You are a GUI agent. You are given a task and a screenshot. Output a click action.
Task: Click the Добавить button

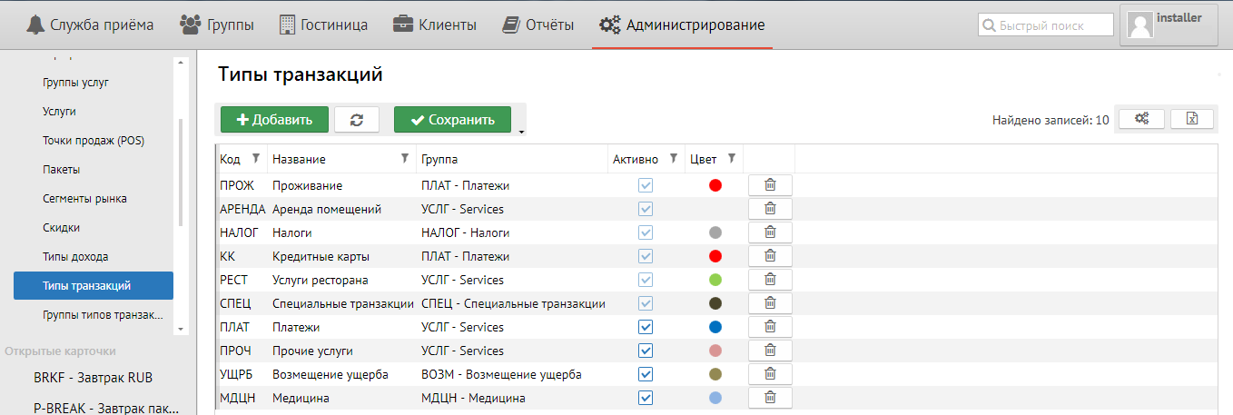pyautogui.click(x=274, y=120)
